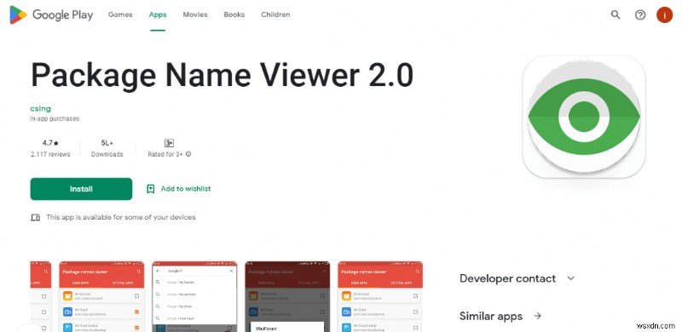682x332 pixels.
Task: Click the app title Package Name Viewer 2.0
Action: pyautogui.click(x=222, y=75)
